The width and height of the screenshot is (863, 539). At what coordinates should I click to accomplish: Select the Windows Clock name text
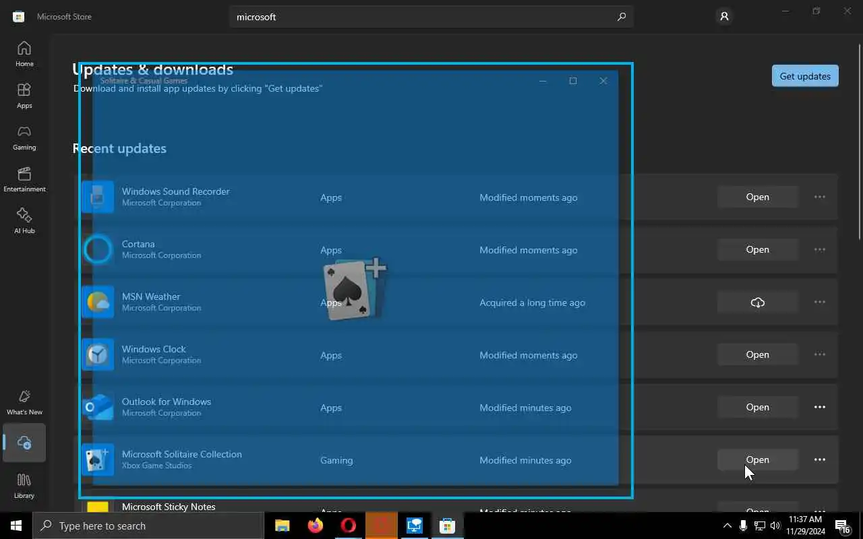(154, 349)
